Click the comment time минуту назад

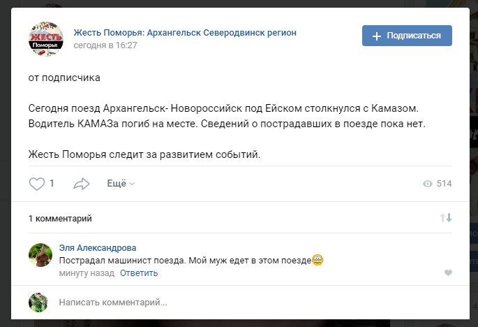(87, 273)
